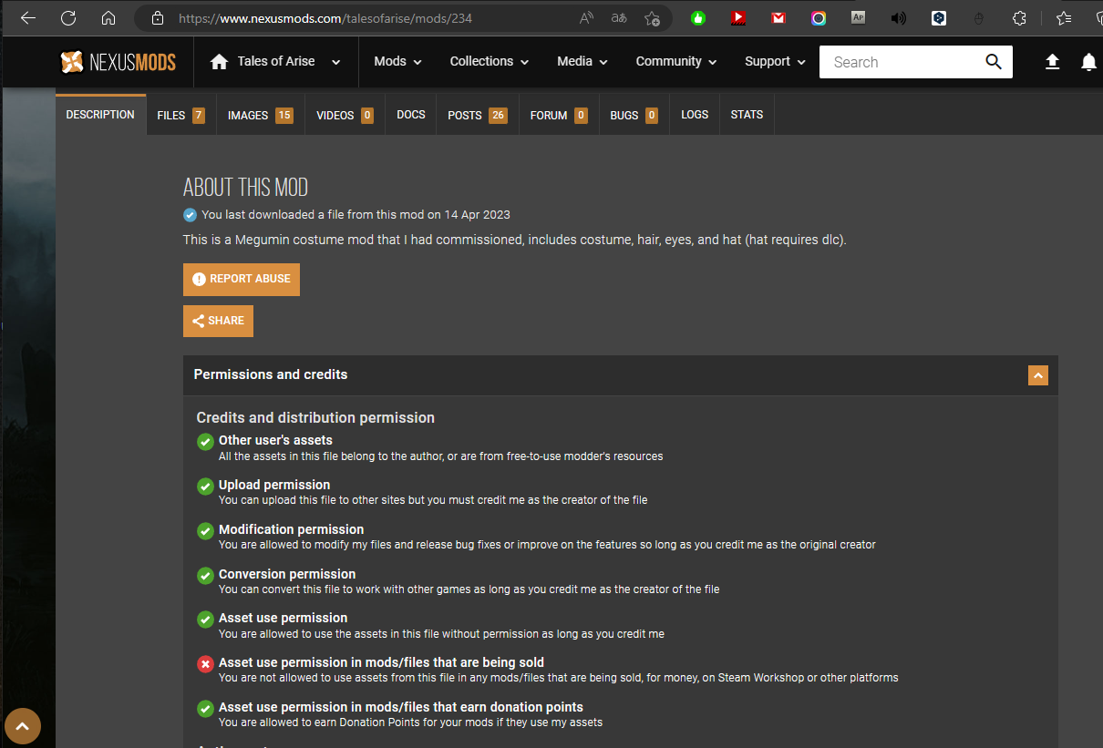Click the Permissions and credits header text
The height and width of the screenshot is (748, 1103).
point(271,374)
